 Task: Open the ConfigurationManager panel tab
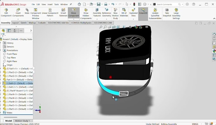click(15, 31)
